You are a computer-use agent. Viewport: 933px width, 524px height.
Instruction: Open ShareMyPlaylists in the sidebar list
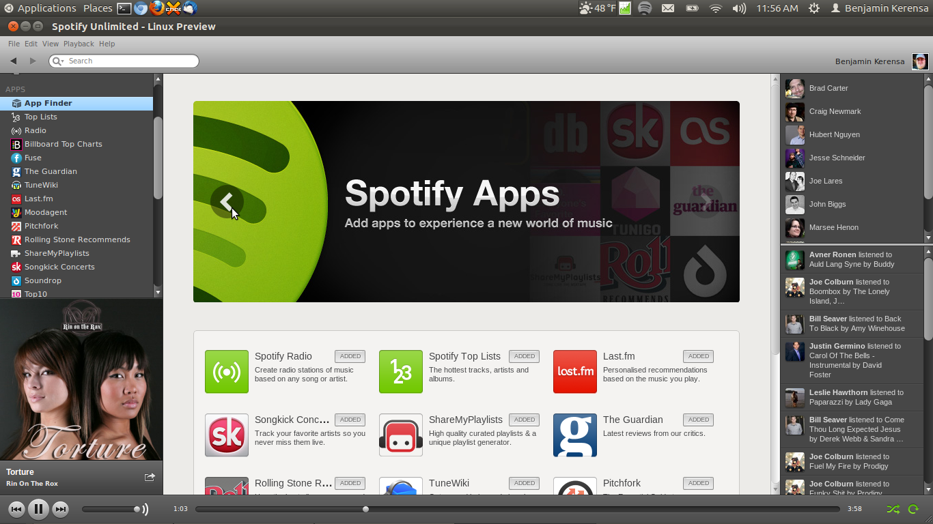coord(76,253)
